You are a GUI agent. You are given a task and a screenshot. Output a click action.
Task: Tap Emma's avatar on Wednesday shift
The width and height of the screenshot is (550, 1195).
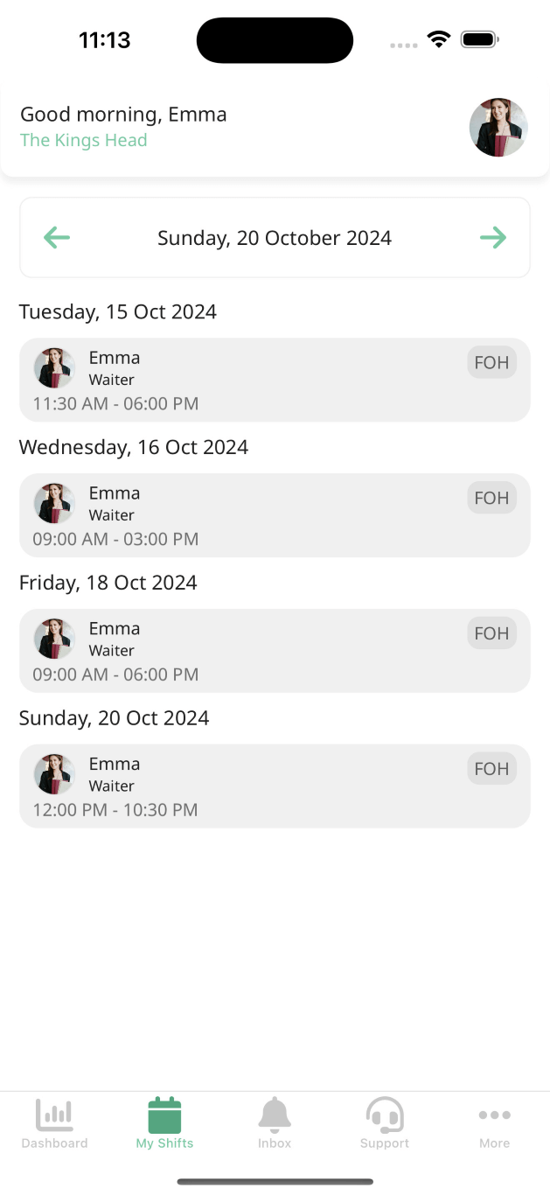point(54,504)
